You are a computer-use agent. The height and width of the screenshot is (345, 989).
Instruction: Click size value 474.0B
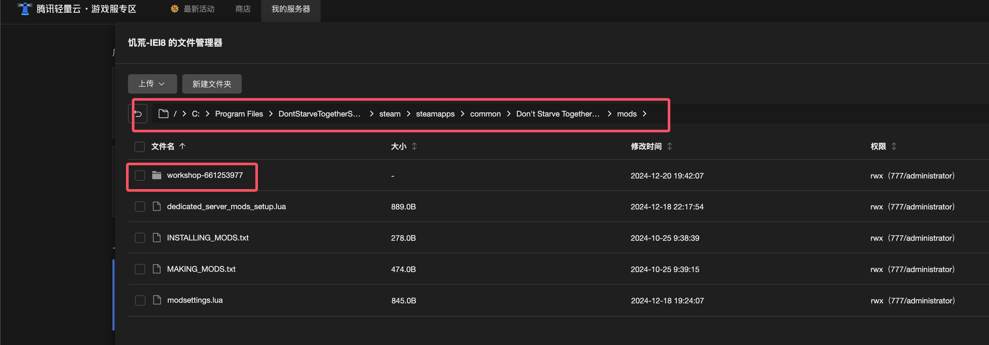tap(403, 269)
